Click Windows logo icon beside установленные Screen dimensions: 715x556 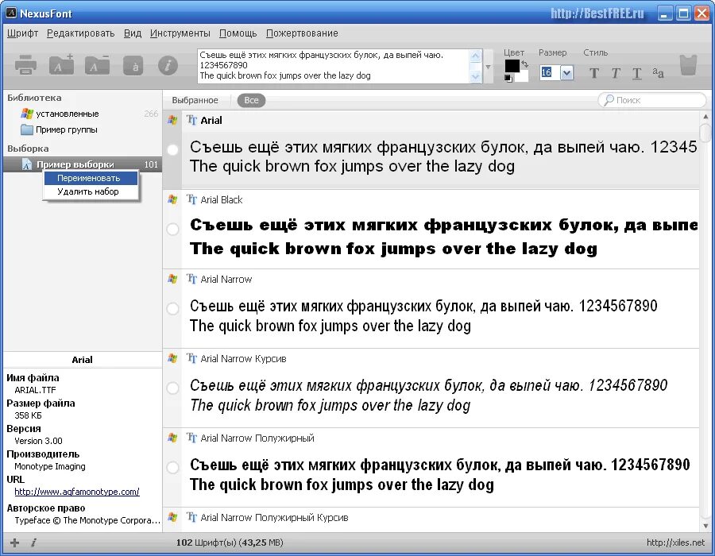pos(27,114)
